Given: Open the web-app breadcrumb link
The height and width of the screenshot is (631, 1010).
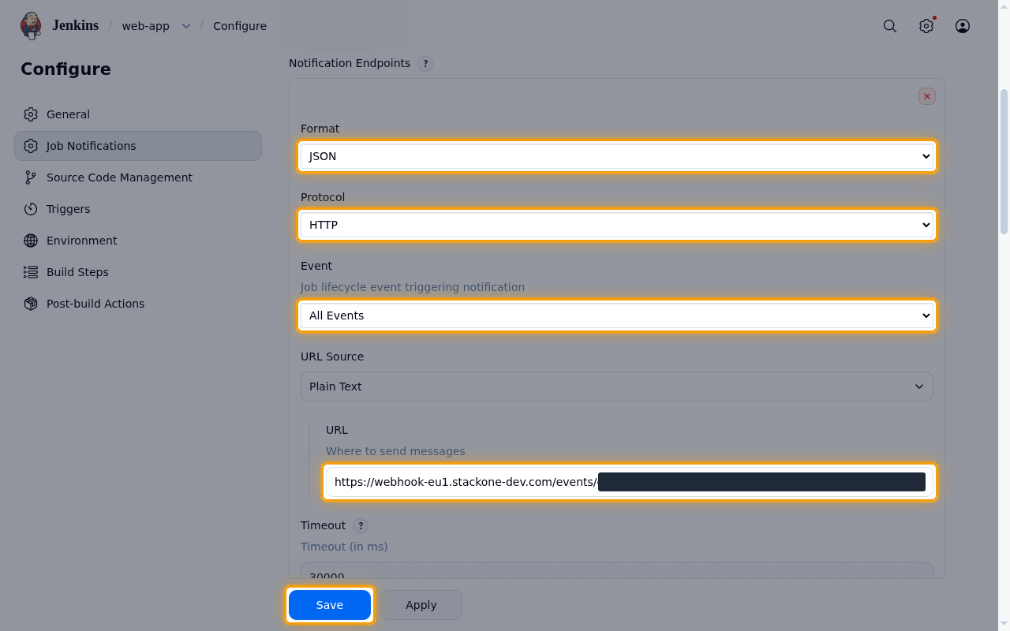Looking at the screenshot, I should (x=146, y=26).
